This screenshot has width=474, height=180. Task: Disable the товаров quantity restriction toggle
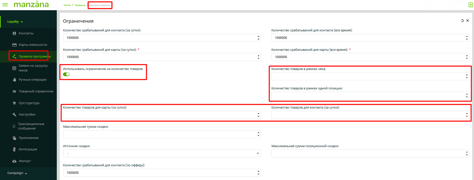tap(66, 74)
